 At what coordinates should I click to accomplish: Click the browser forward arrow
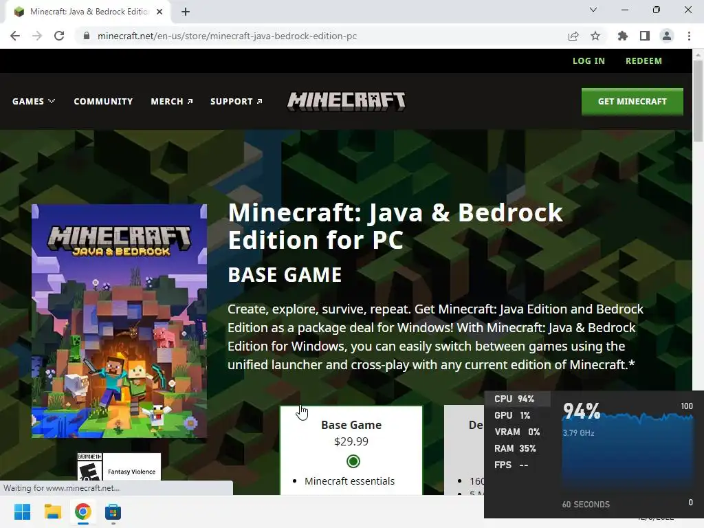(37, 36)
